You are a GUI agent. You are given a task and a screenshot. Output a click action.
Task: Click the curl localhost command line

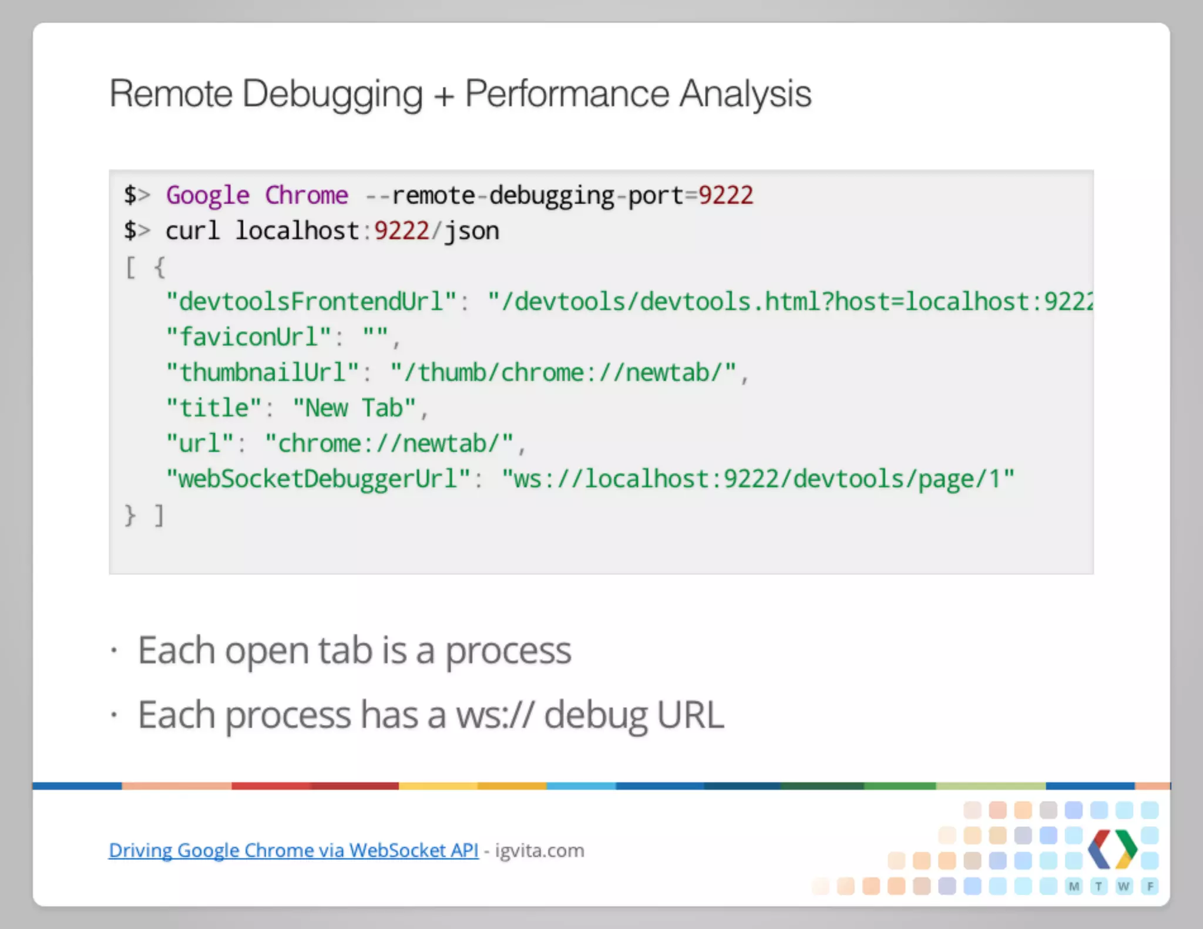point(332,231)
